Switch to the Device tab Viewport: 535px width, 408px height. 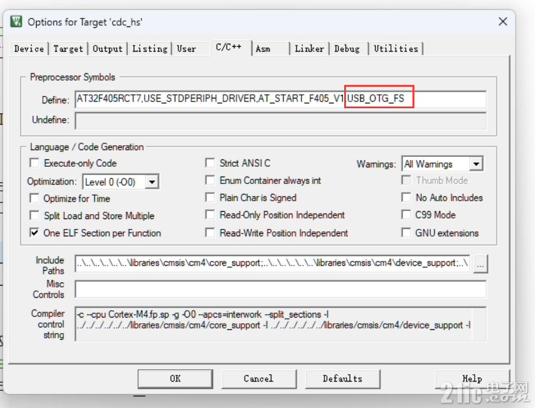29,49
